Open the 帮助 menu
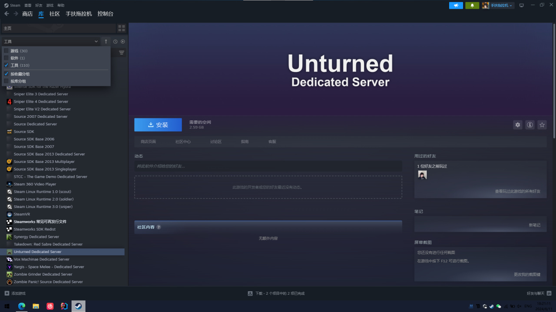Image resolution: width=556 pixels, height=312 pixels. pos(60,5)
